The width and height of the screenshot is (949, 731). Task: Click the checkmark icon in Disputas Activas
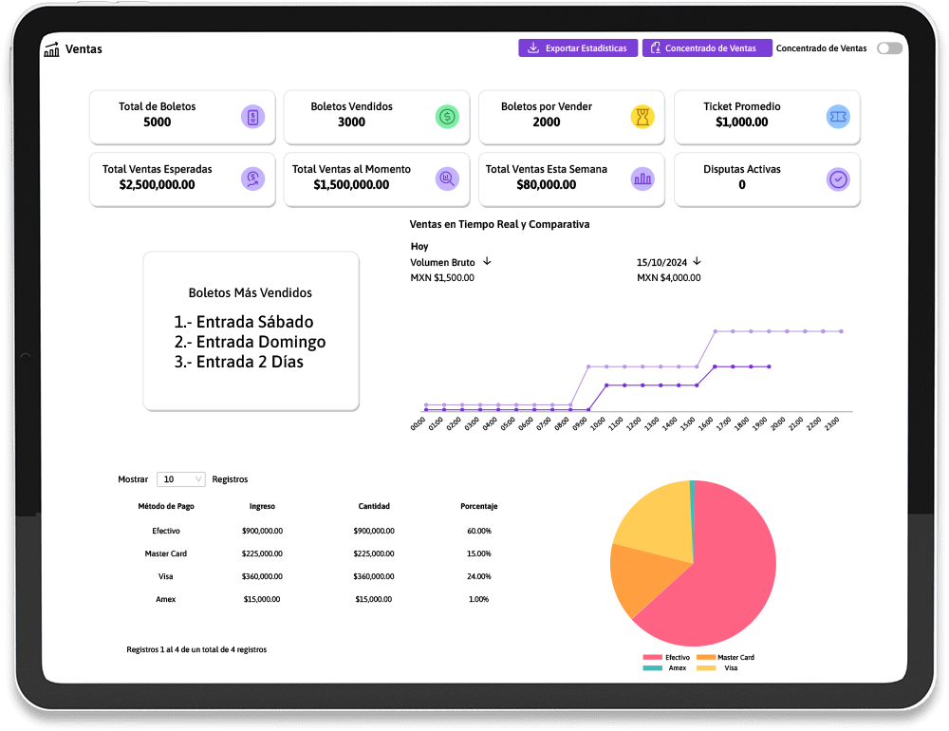coord(838,178)
